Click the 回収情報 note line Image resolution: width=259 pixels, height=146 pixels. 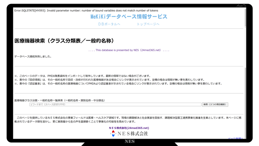click(110, 80)
